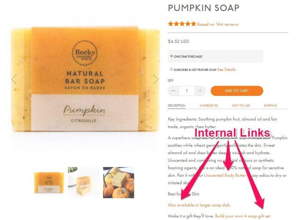Open the How To Use tab

pos(241,106)
